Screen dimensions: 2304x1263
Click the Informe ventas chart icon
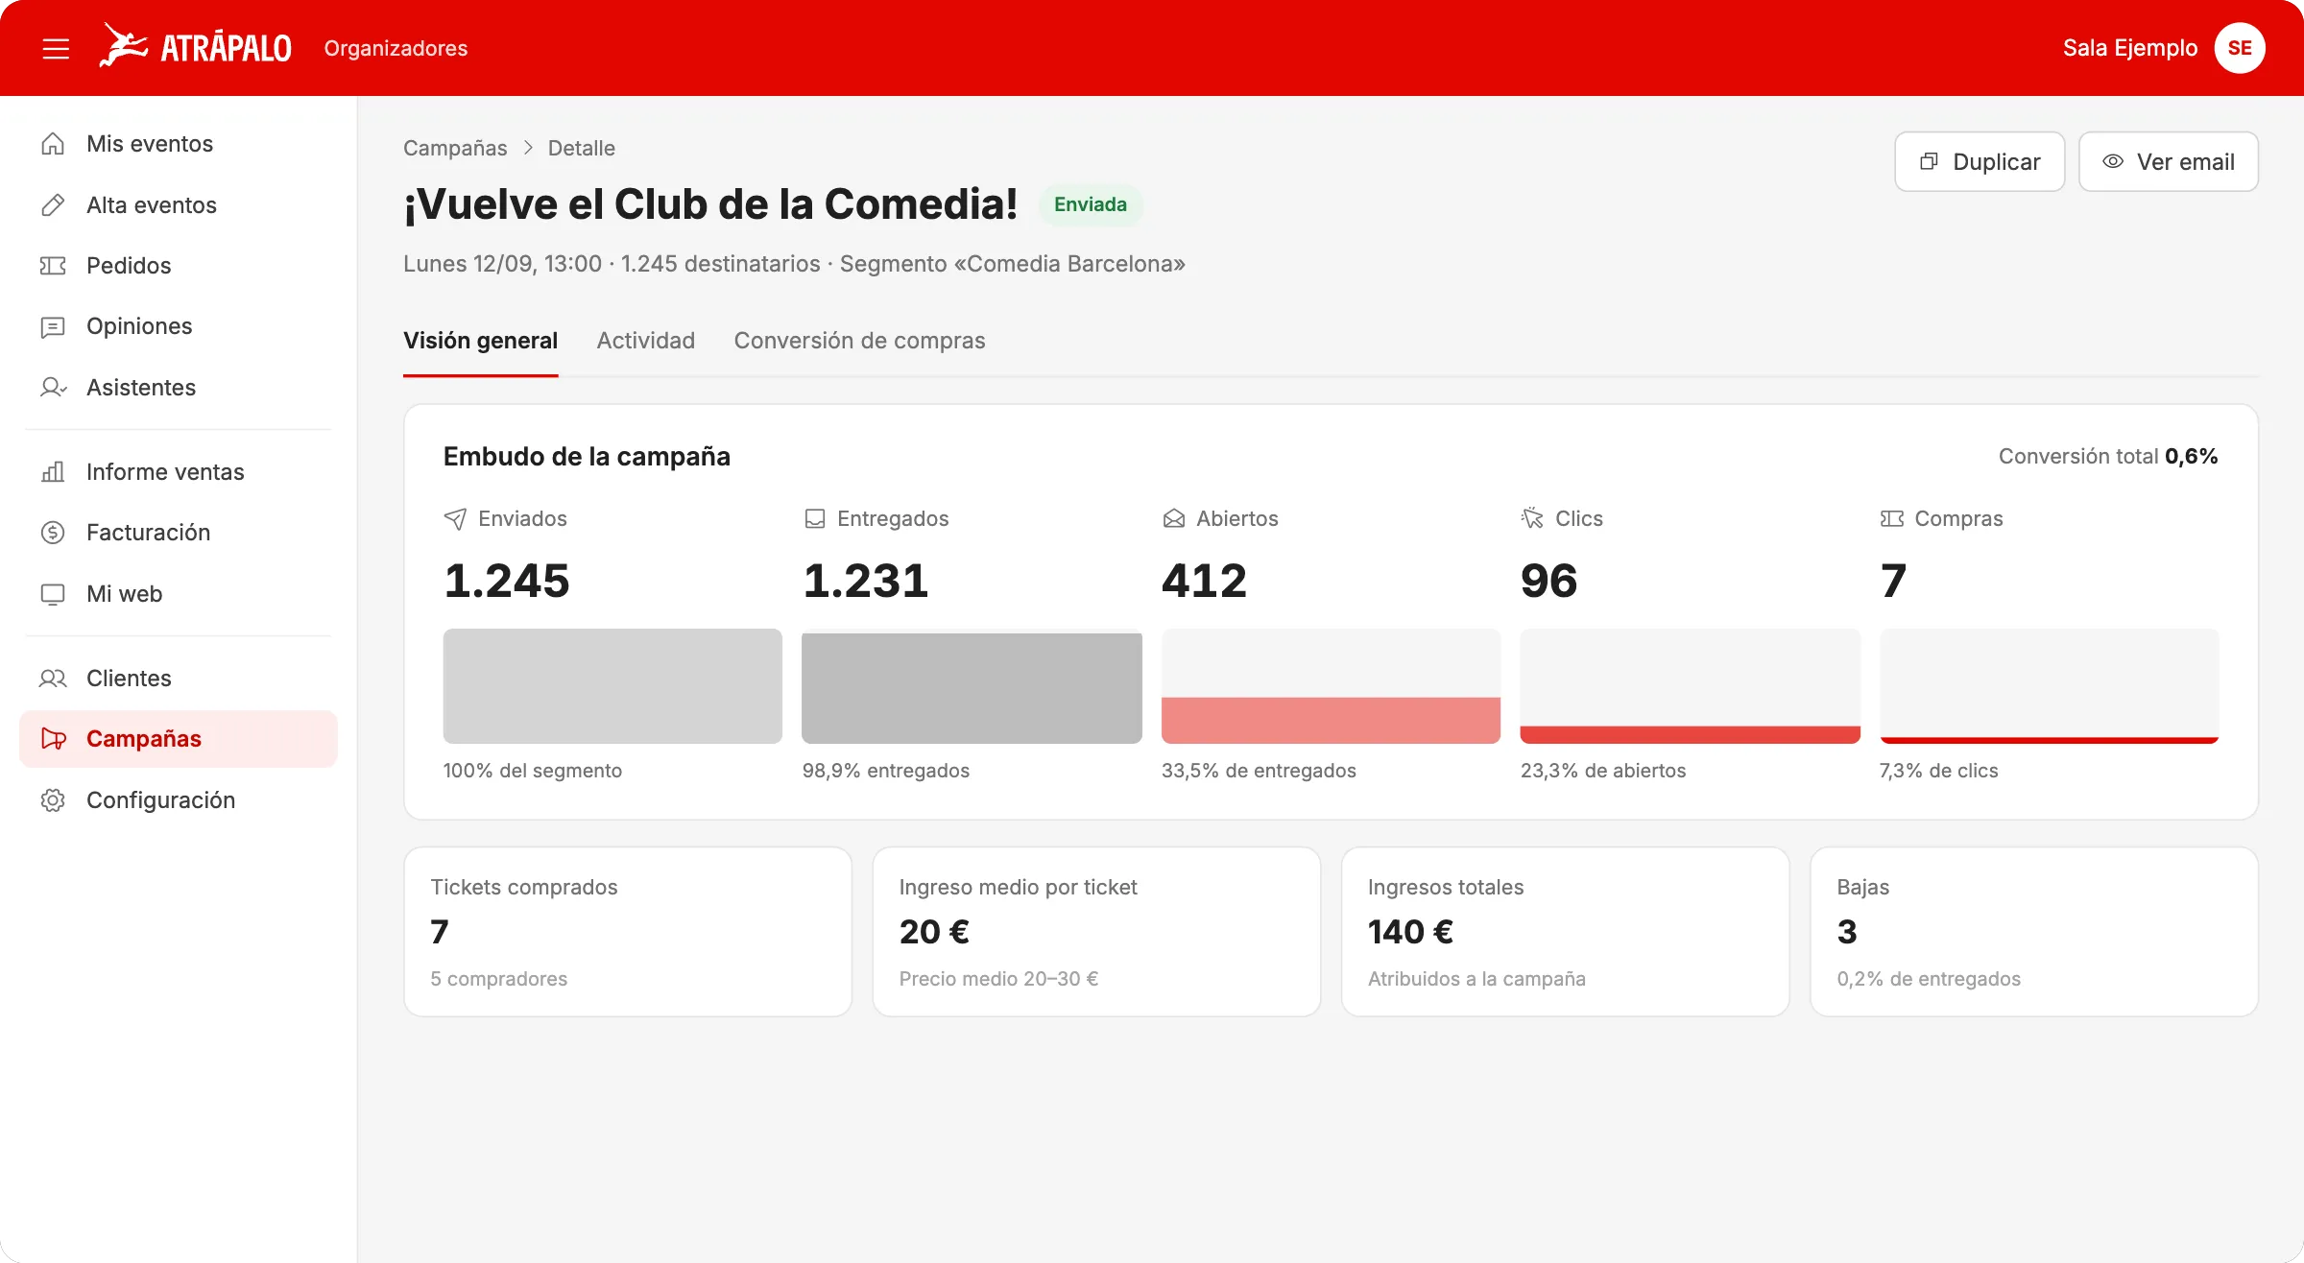tap(53, 472)
